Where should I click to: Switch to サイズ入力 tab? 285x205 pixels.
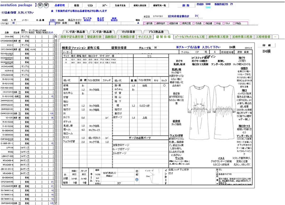[144, 37]
